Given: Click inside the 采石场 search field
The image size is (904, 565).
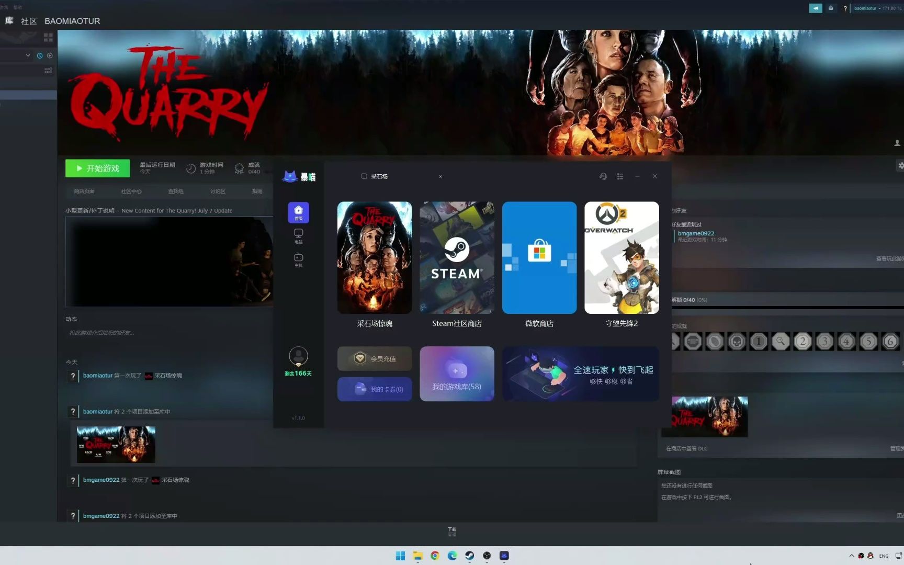Looking at the screenshot, I should tap(402, 177).
